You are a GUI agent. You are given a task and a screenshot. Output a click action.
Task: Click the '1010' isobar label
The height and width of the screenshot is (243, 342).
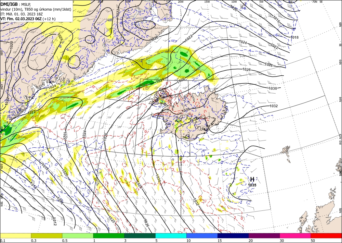(x=13, y=189)
